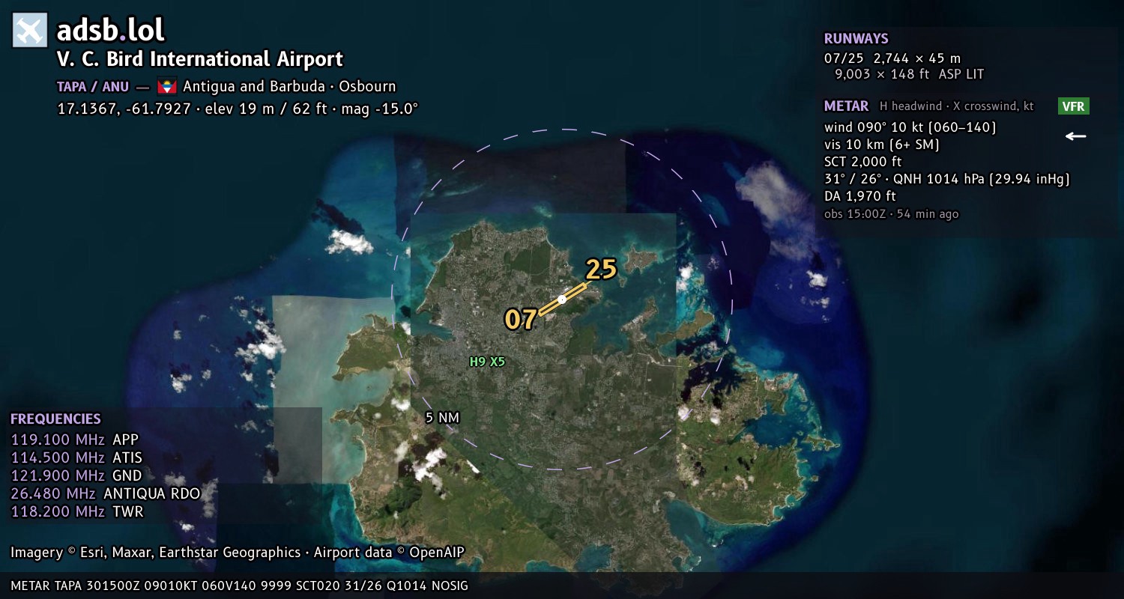
Task: Click the FREQUENCIES section heading
Action: point(55,419)
